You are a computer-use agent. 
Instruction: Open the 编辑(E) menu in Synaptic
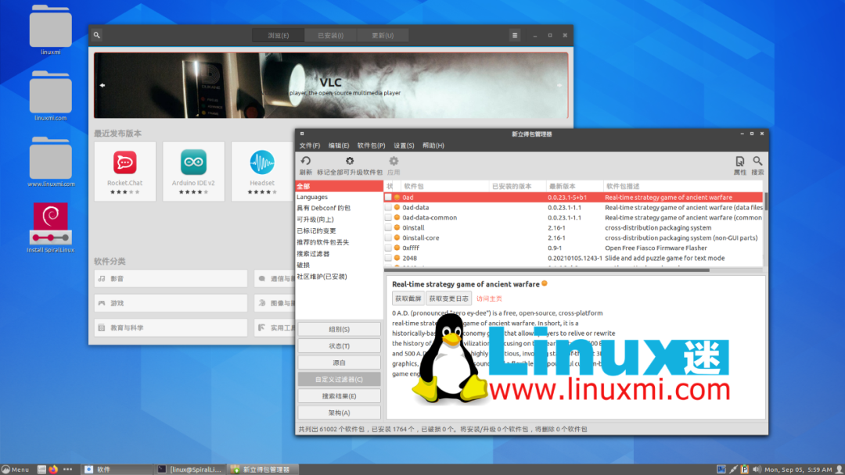click(339, 146)
